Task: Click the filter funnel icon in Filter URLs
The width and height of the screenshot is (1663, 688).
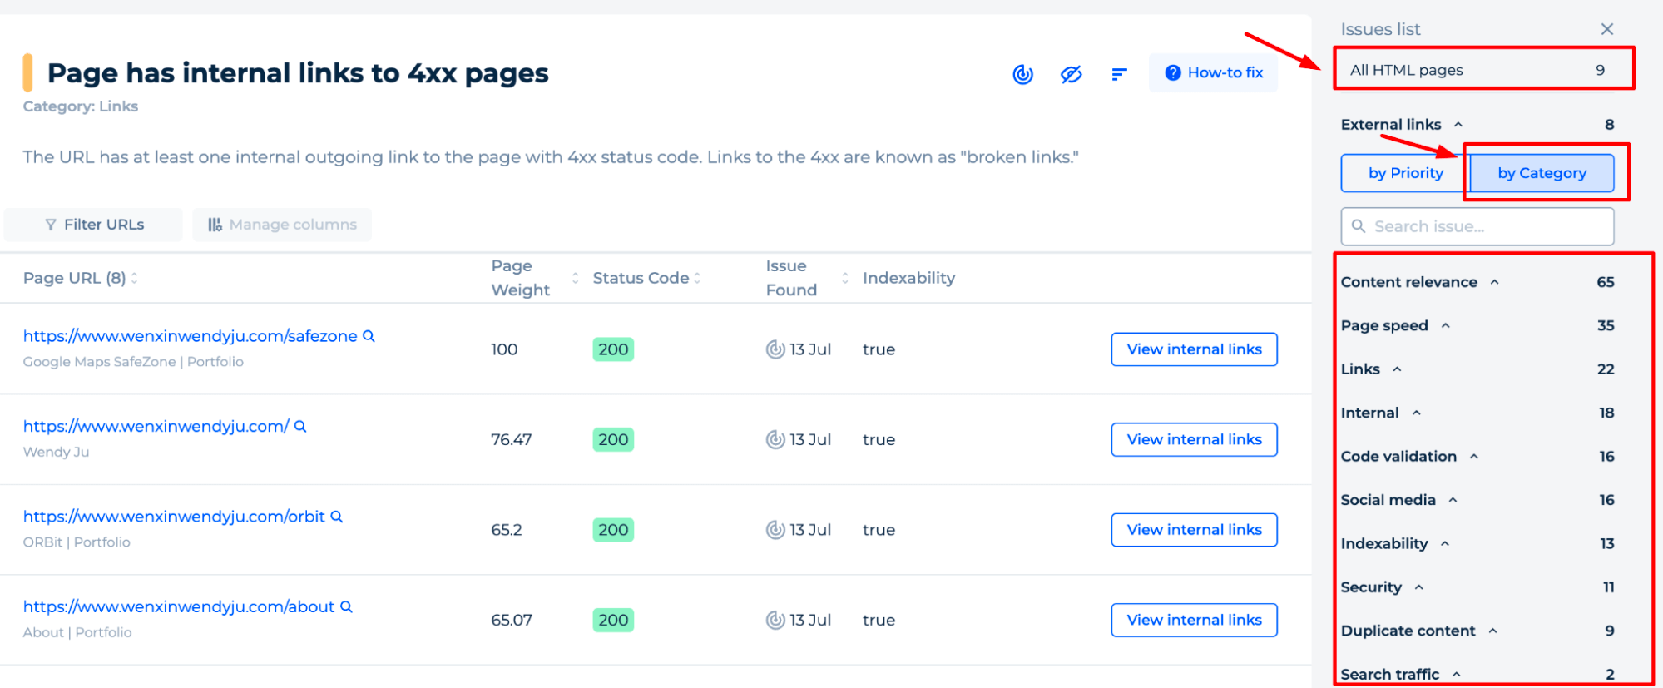Action: coord(51,225)
